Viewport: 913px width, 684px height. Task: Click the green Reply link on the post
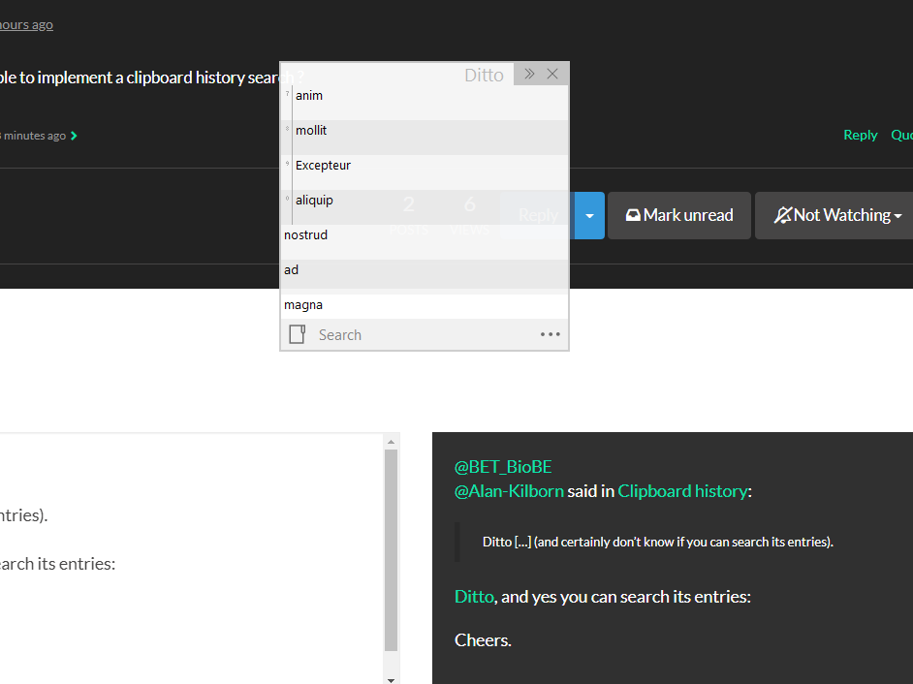tap(860, 135)
